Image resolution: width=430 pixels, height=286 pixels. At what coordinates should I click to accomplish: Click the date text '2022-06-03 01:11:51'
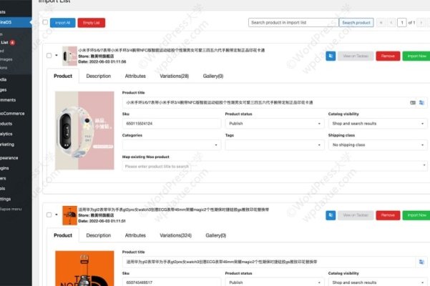[107, 221]
